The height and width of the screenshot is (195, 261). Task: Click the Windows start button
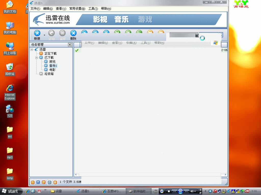pos(11,191)
